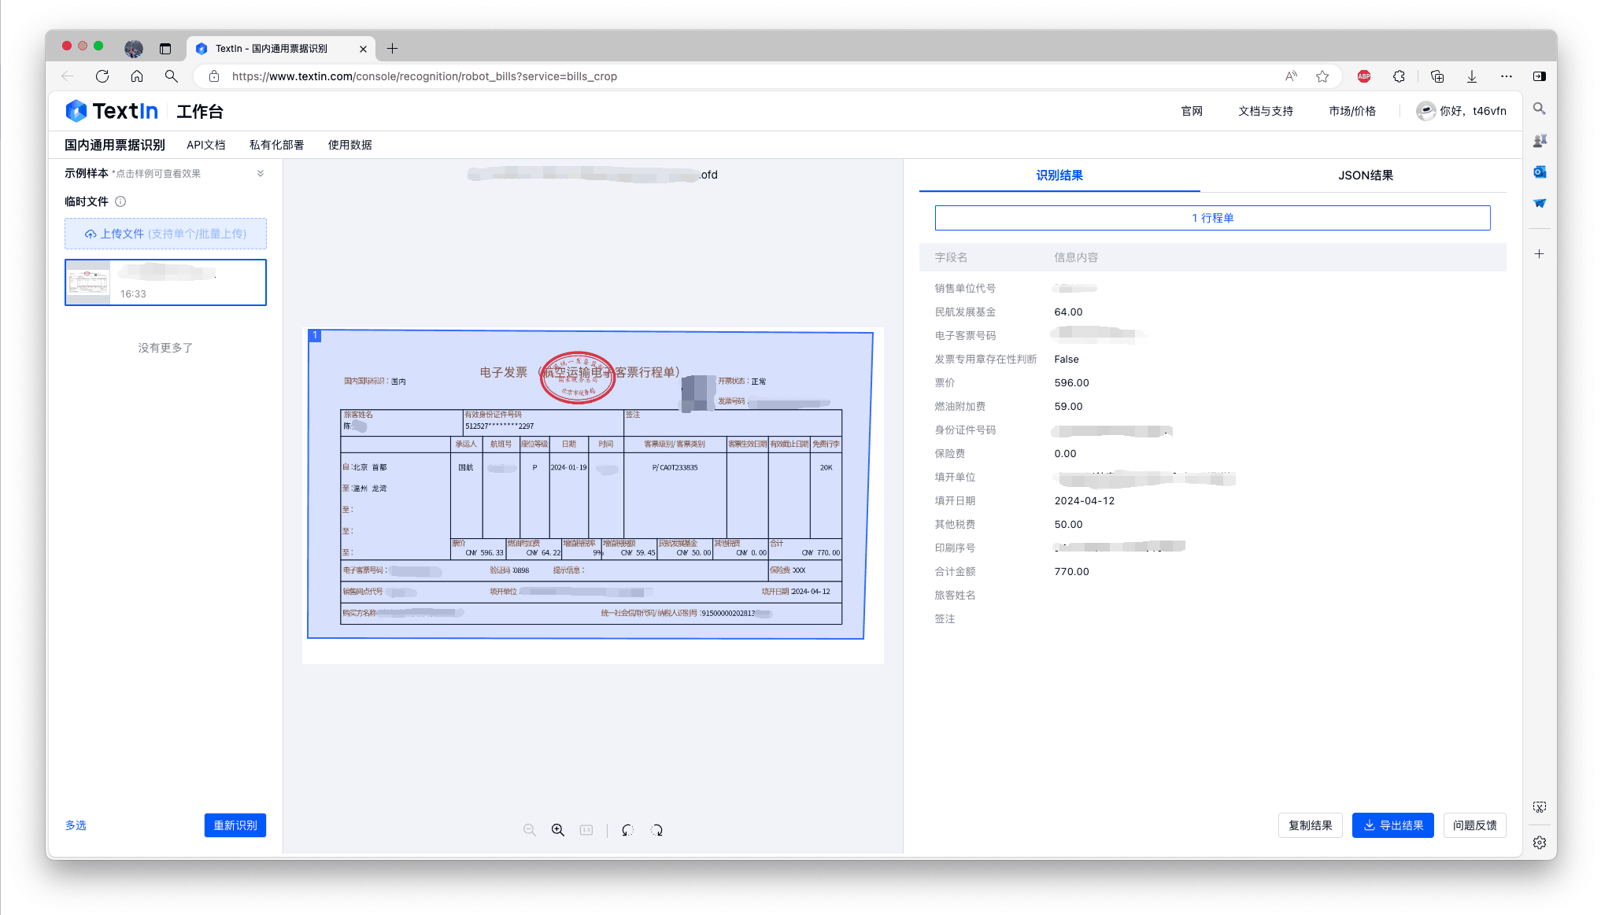This screenshot has height=915, width=1601.
Task: Select the zoom in magnifier tool
Action: point(557,830)
